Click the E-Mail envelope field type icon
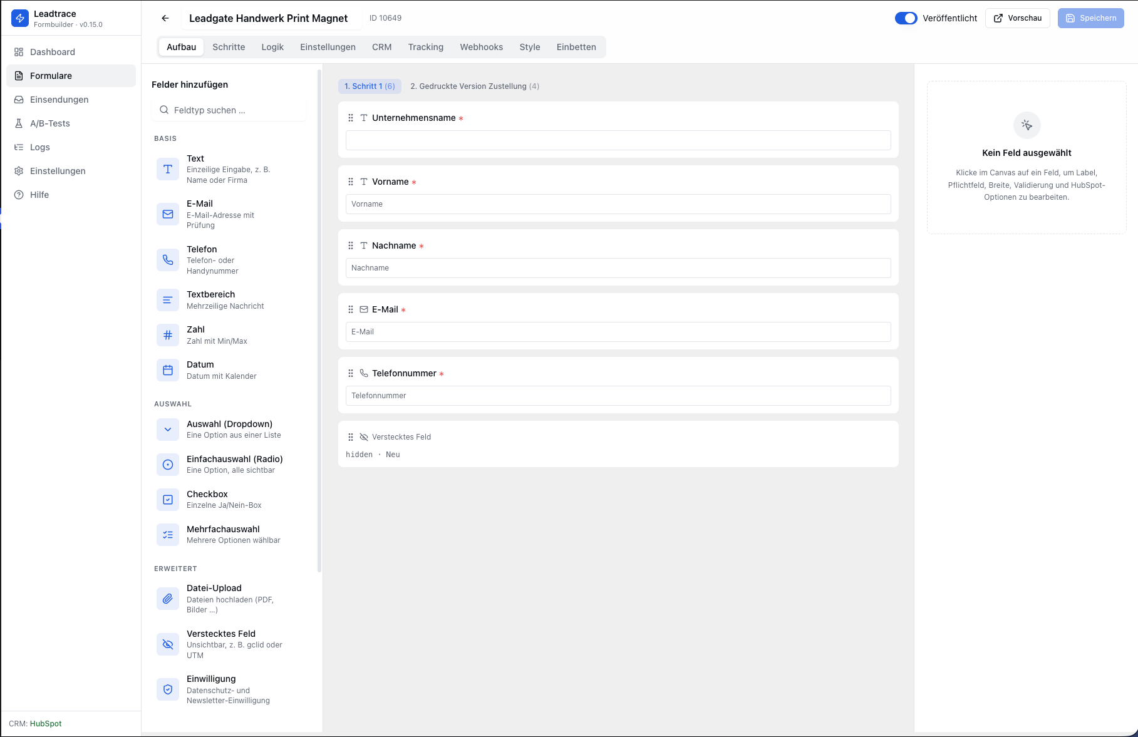Screen dimensions: 1138x737 (x=168, y=214)
